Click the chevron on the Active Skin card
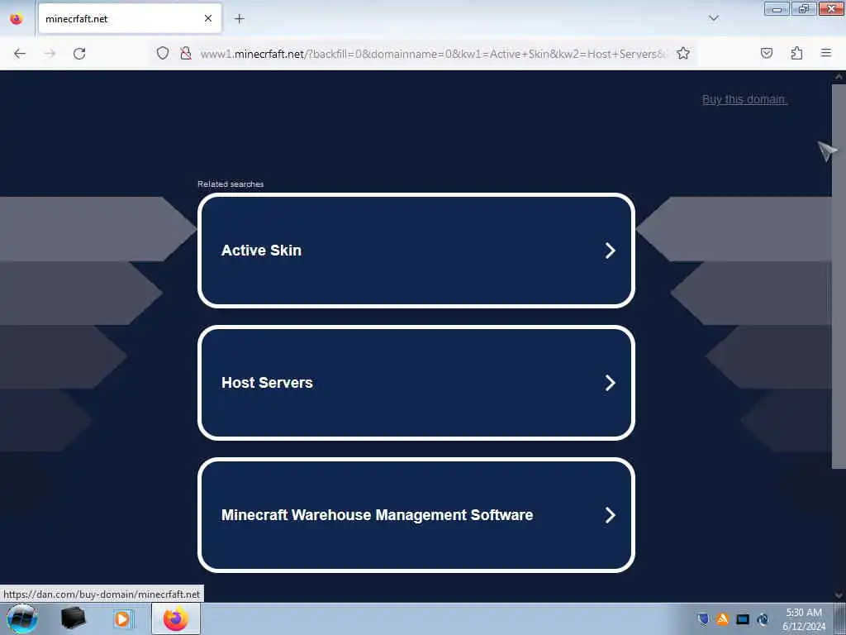 tap(611, 251)
